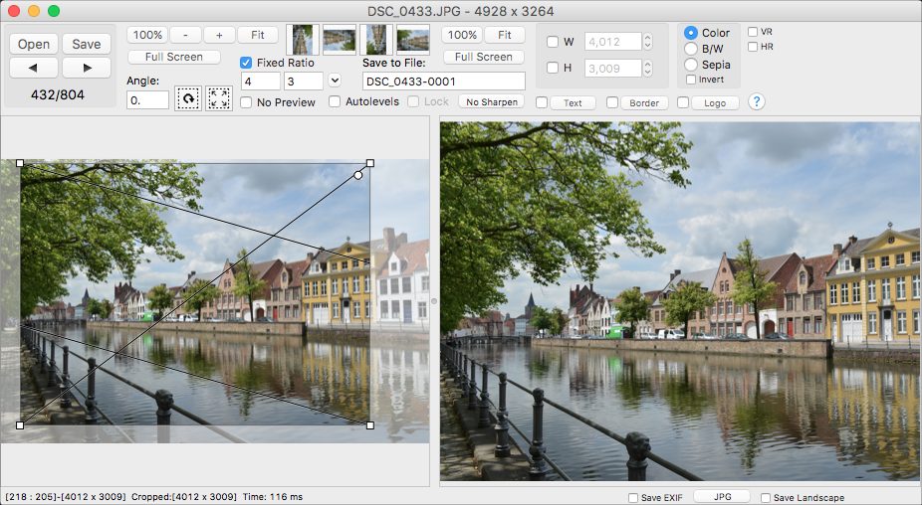Check the Save EXIF checkbox

tap(633, 498)
